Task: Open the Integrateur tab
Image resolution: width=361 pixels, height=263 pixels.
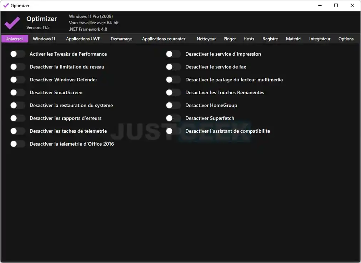Action: click(320, 39)
